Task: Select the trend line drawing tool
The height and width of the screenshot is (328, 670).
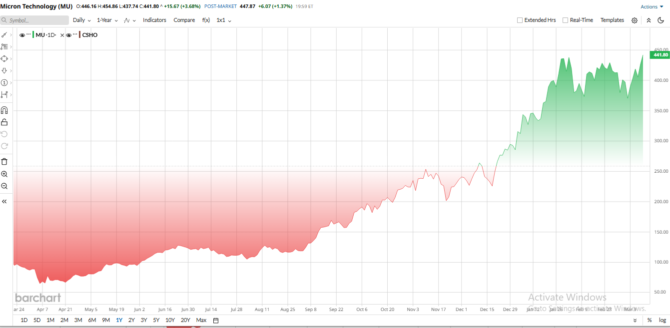Action: point(4,35)
